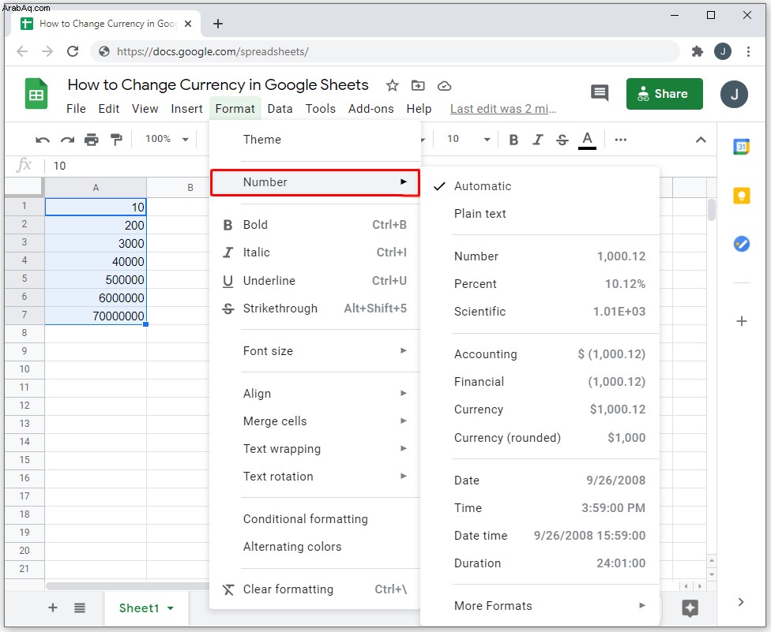Choose Date time format
Image resolution: width=771 pixels, height=632 pixels.
coord(540,536)
